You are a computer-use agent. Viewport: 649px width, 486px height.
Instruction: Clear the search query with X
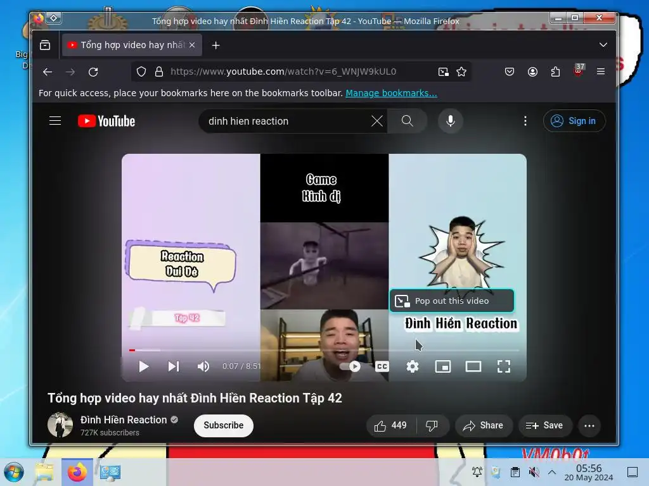click(x=376, y=121)
